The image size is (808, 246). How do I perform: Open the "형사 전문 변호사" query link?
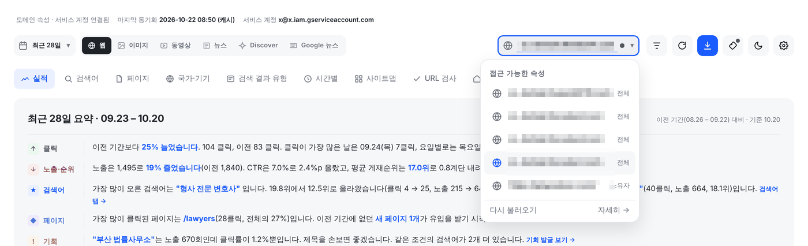208,189
